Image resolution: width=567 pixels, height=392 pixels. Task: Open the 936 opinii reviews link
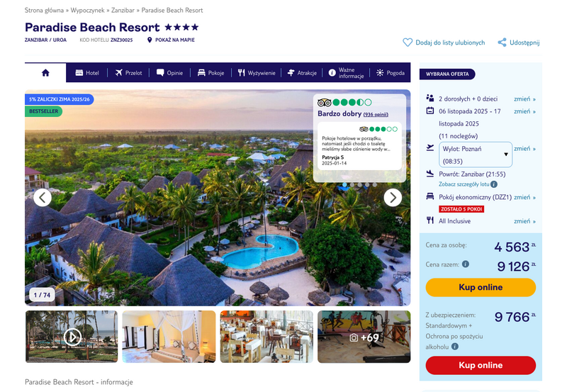pos(376,115)
